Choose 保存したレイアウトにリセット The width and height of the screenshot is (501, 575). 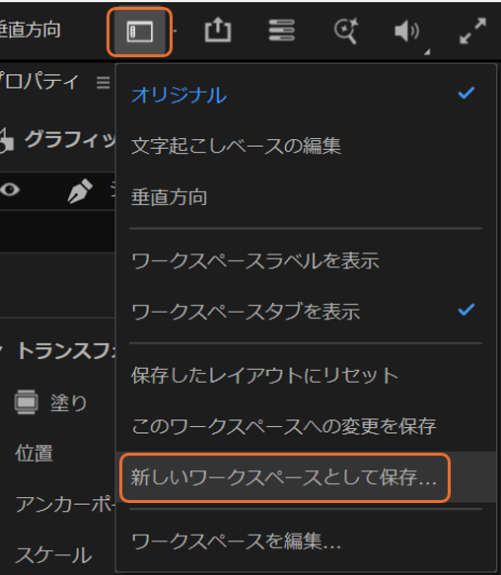pyautogui.click(x=306, y=375)
